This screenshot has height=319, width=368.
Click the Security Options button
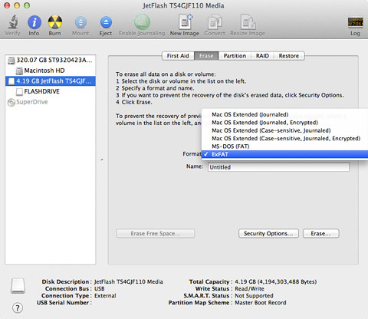point(268,233)
